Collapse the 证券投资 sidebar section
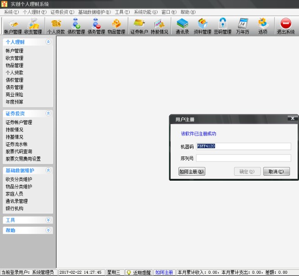This screenshot has height=276, width=299. (48, 113)
